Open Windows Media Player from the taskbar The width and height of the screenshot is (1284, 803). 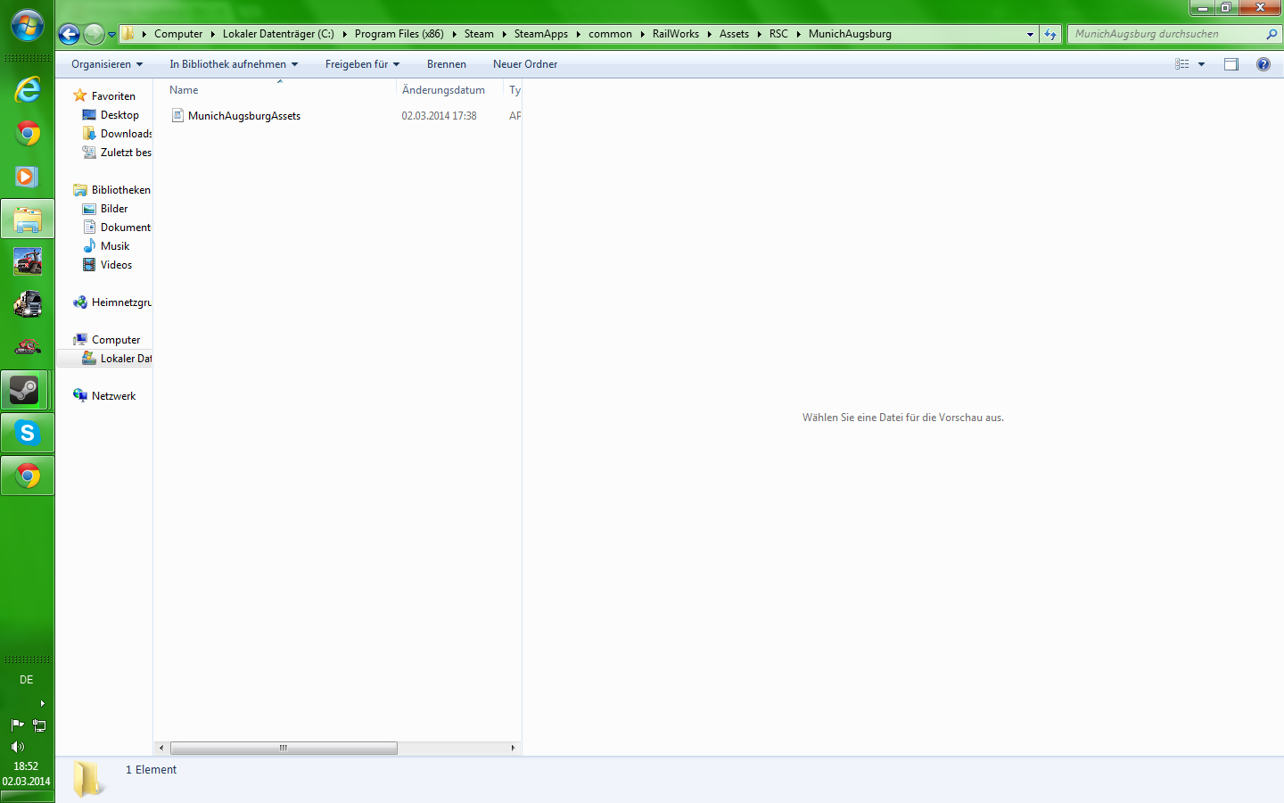click(x=27, y=177)
